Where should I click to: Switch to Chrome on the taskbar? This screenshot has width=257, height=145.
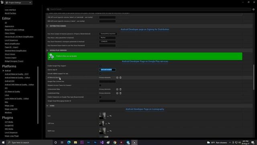[115, 142]
